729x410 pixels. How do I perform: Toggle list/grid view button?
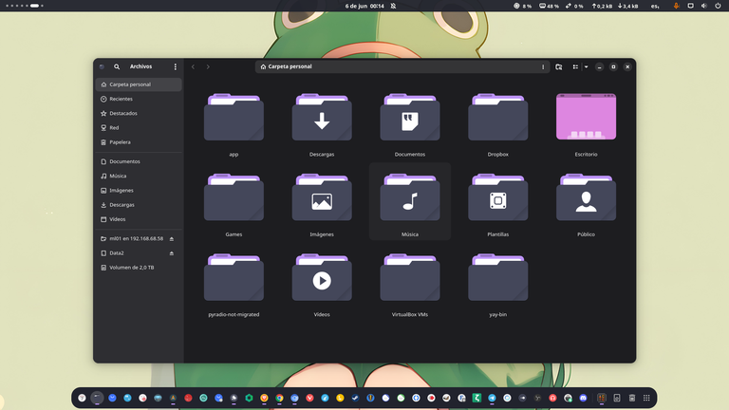(575, 67)
